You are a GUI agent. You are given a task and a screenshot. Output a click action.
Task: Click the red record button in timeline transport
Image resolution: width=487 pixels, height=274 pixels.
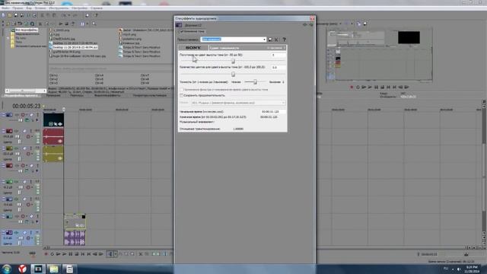pyautogui.click(x=46, y=254)
